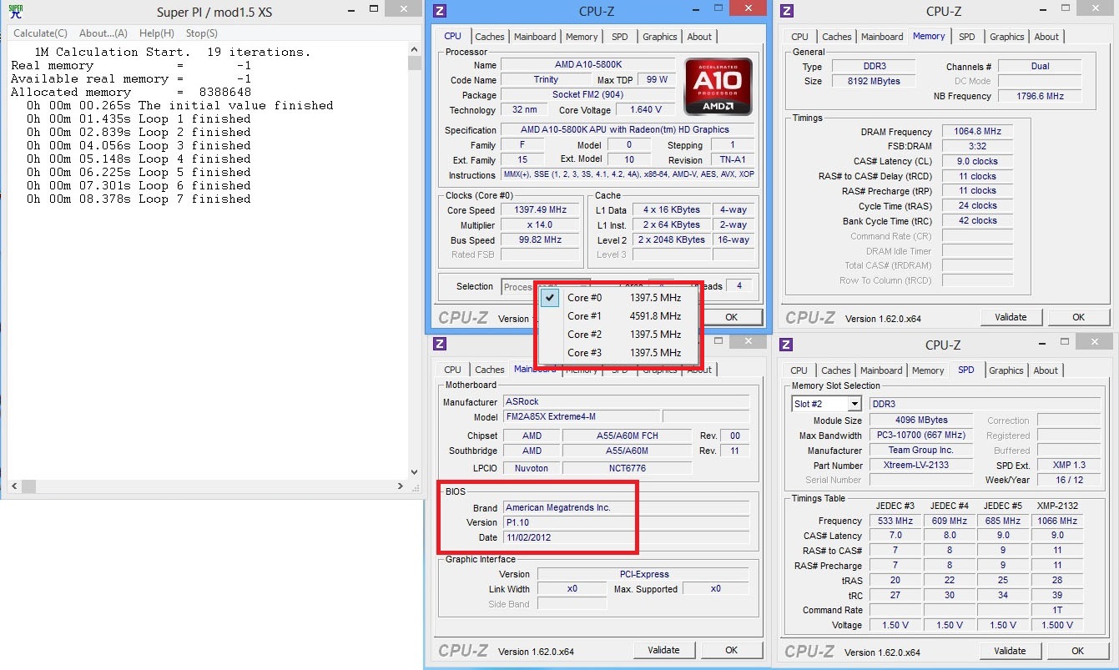
Task: Open Caches tab in CPU-Z motherboard window
Action: pyautogui.click(x=490, y=370)
